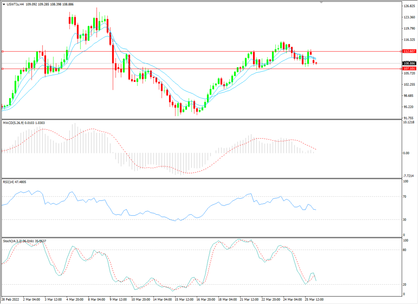Click the 126.825 price axis value
Screen dimensions: 418x304
tap(409, 6)
